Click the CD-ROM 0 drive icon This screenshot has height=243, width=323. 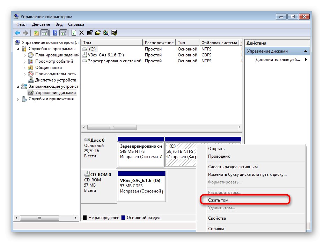(x=87, y=174)
